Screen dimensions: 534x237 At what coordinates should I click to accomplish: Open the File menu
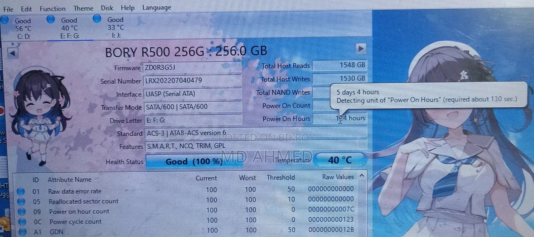click(8, 9)
